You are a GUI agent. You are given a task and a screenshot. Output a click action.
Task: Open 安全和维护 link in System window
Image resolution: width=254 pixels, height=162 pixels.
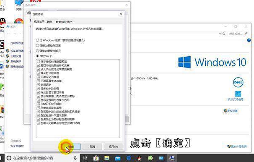click(17, 146)
